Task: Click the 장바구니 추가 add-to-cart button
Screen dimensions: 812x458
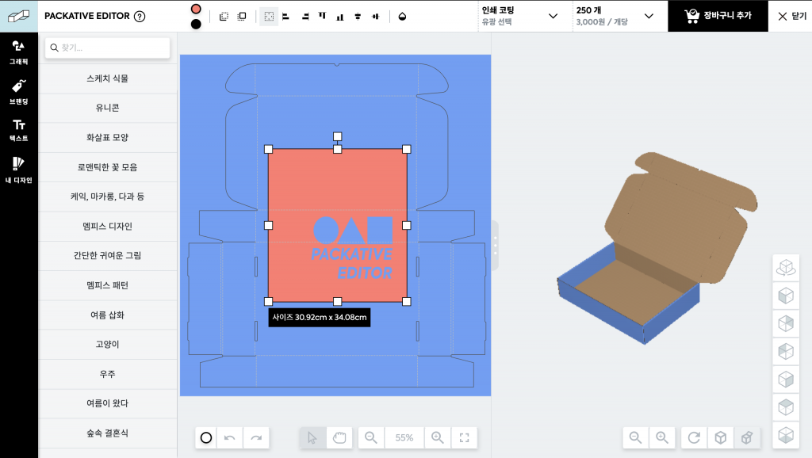Action: [x=718, y=16]
